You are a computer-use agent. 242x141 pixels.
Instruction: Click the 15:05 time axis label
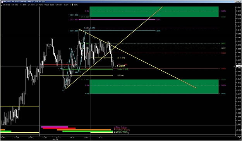tap(31, 138)
